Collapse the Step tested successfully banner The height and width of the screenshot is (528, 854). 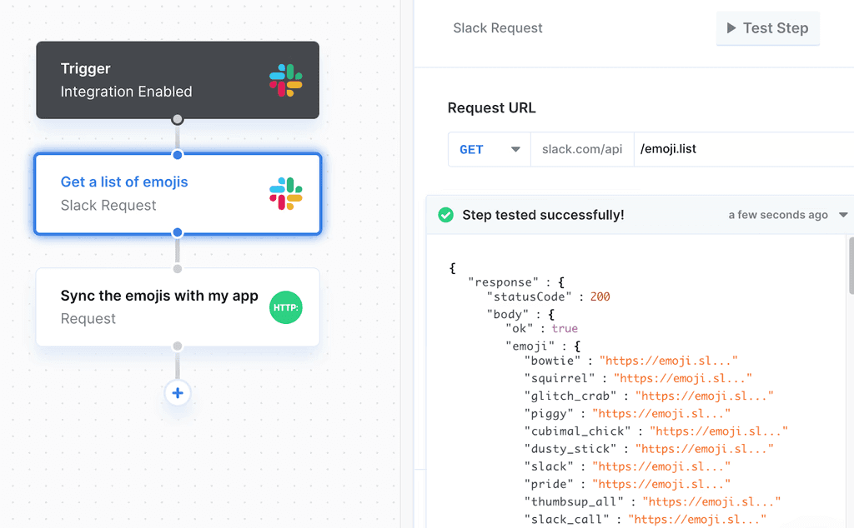click(542, 215)
